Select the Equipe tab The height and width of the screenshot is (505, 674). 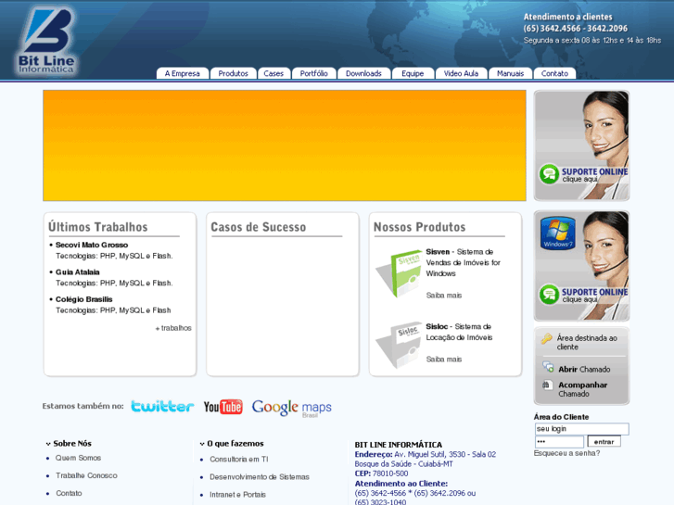tap(413, 73)
